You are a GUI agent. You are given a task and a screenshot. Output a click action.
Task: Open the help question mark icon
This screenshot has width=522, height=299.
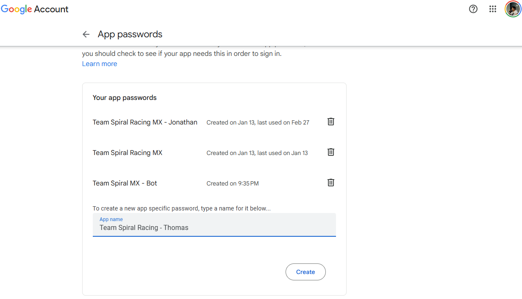point(473,9)
